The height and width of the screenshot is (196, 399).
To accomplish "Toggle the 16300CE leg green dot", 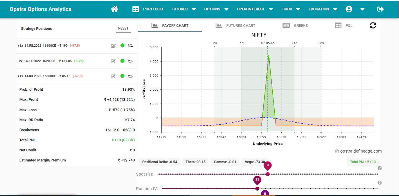I will coord(122,76).
